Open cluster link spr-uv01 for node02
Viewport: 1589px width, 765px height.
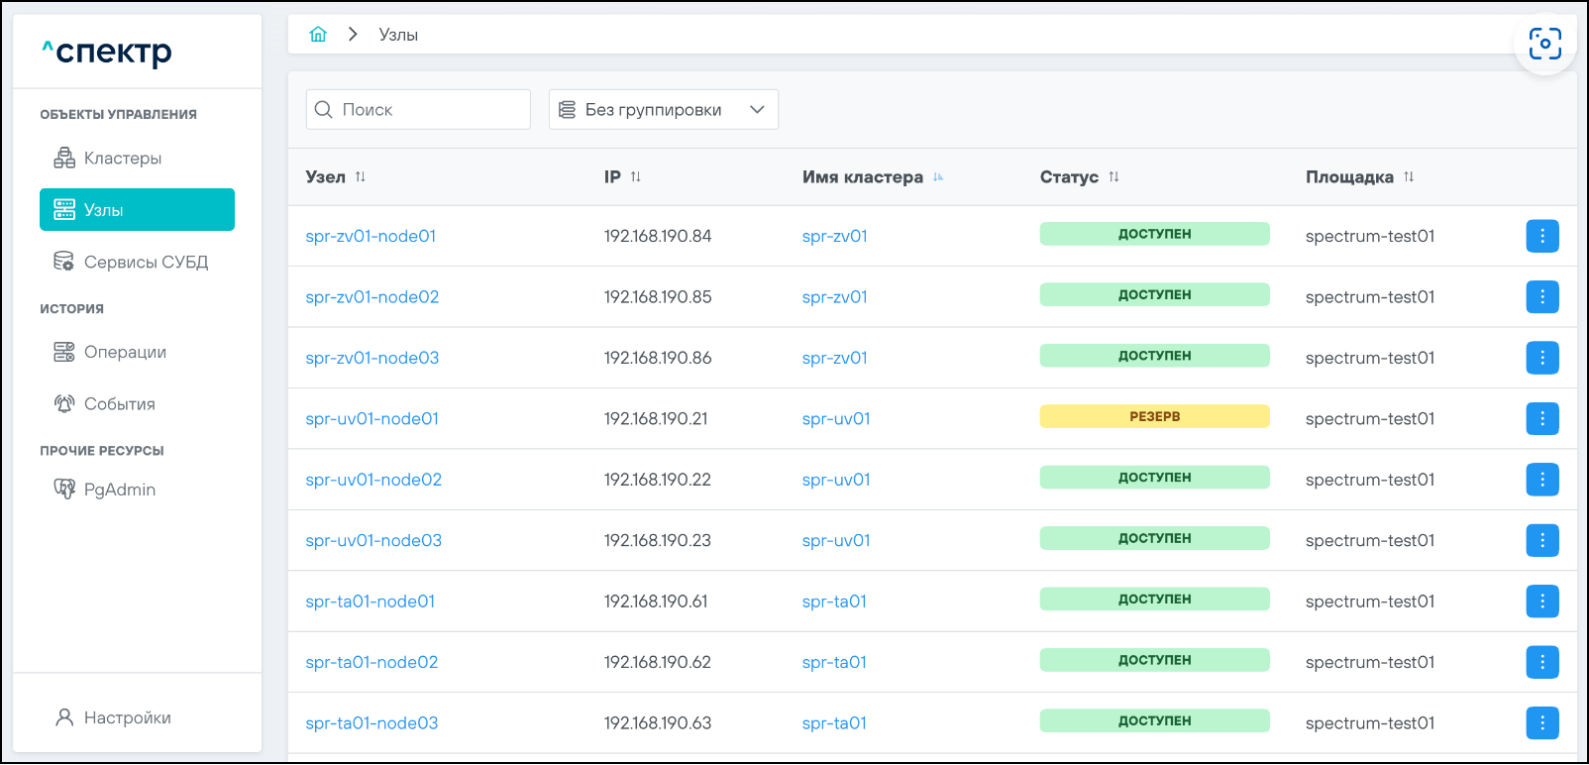[835, 480]
